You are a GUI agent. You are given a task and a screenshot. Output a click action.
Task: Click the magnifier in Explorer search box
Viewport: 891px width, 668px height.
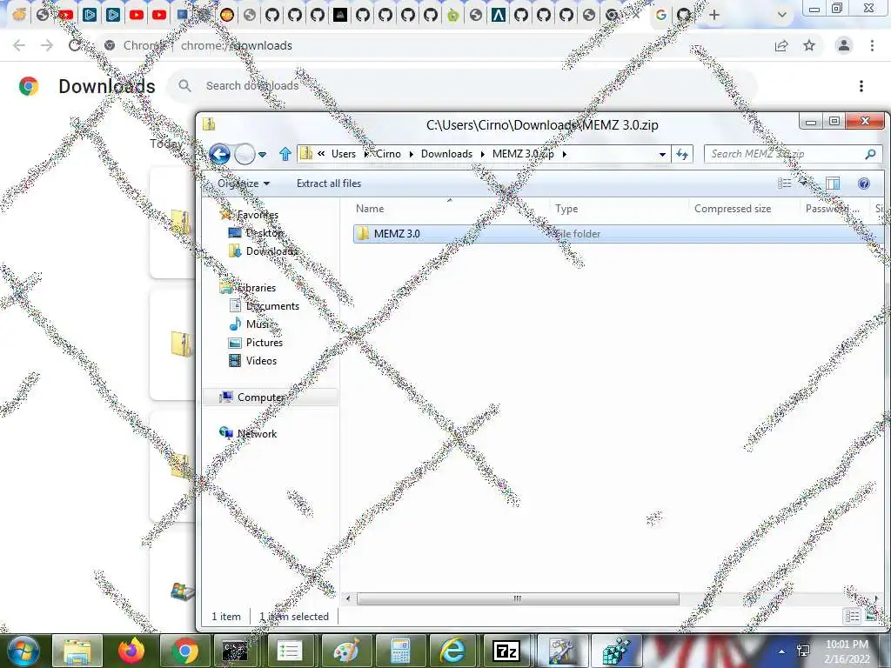(x=870, y=154)
